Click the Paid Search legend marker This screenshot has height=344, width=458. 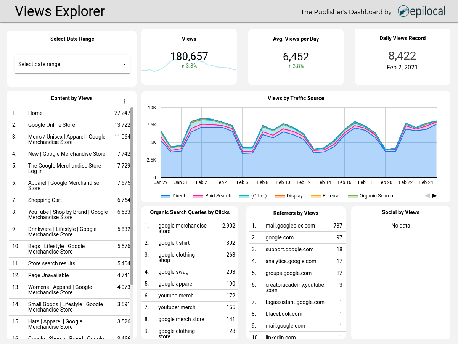point(199,196)
